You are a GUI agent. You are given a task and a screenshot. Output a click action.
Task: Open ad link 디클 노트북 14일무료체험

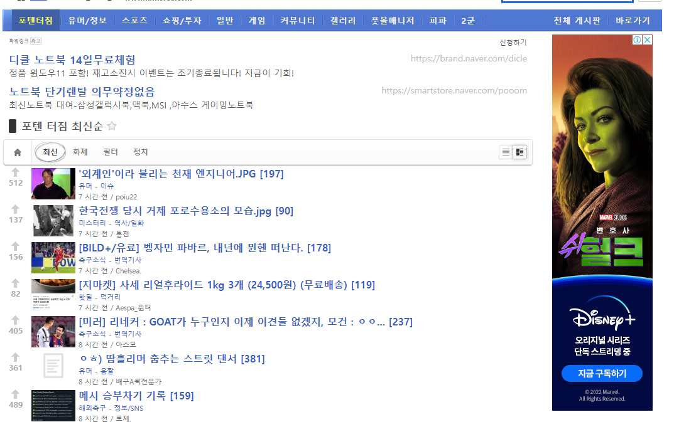pyautogui.click(x=72, y=60)
